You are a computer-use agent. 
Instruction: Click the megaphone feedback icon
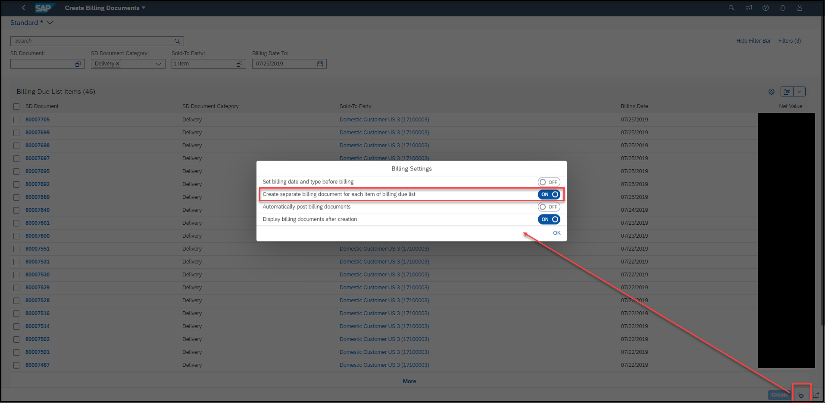[x=749, y=8]
